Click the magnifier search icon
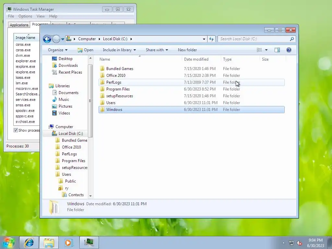Viewport: 332px width, 249px height. point(292,39)
